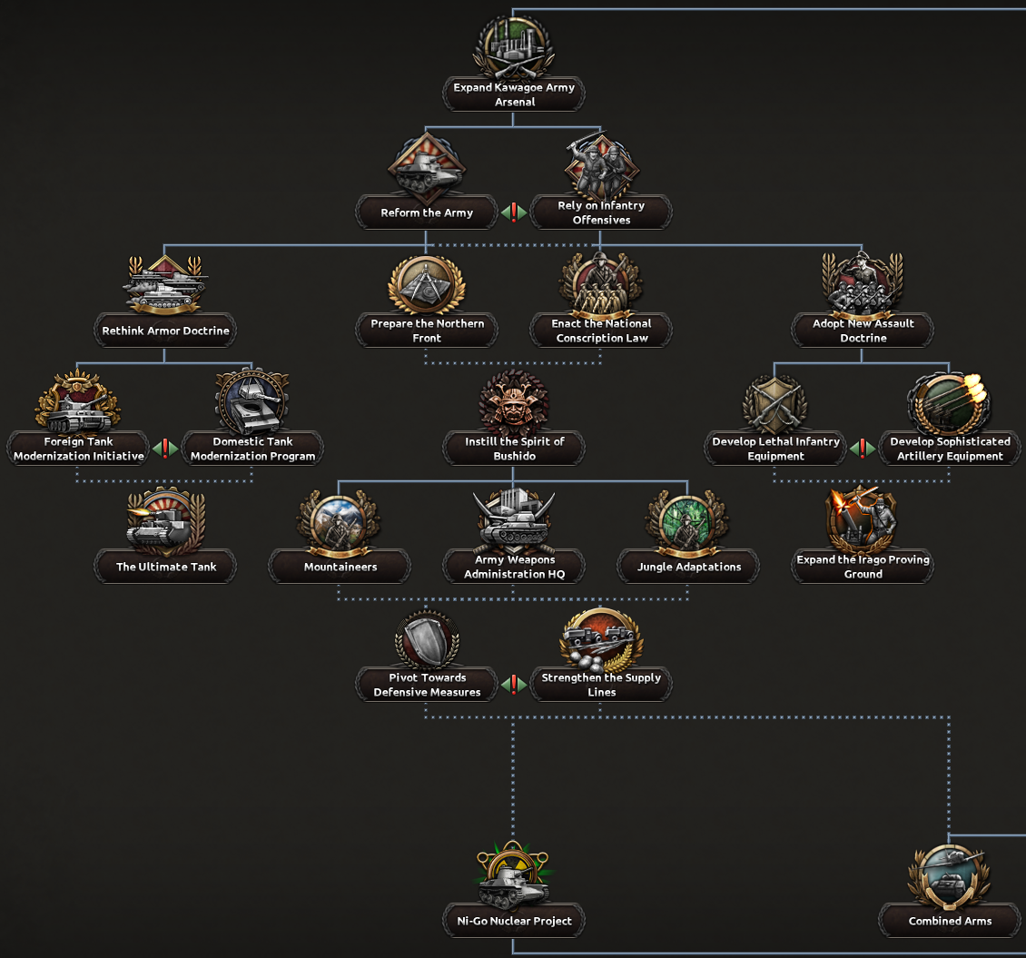Click the Expand Kawagoe Army Arsenal label
This screenshot has width=1026, height=958.
coord(514,94)
